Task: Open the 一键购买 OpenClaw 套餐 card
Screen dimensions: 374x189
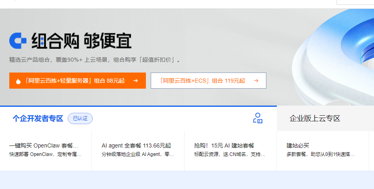Action: 44,145
